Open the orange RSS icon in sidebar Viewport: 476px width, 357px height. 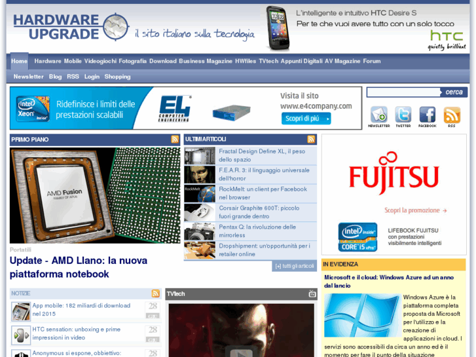(x=452, y=115)
